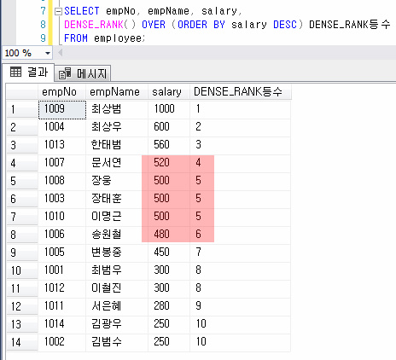Click the salary cell 600
396x360 pixels.
click(169, 127)
